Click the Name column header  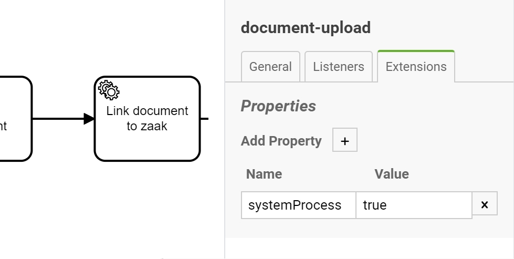point(264,174)
